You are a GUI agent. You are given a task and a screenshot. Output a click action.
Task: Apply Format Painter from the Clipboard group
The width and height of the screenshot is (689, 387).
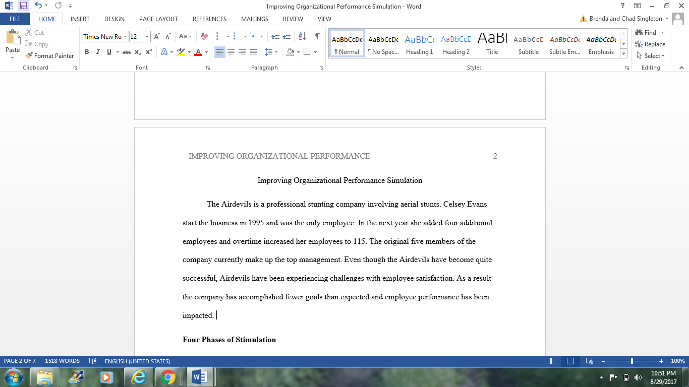[49, 55]
